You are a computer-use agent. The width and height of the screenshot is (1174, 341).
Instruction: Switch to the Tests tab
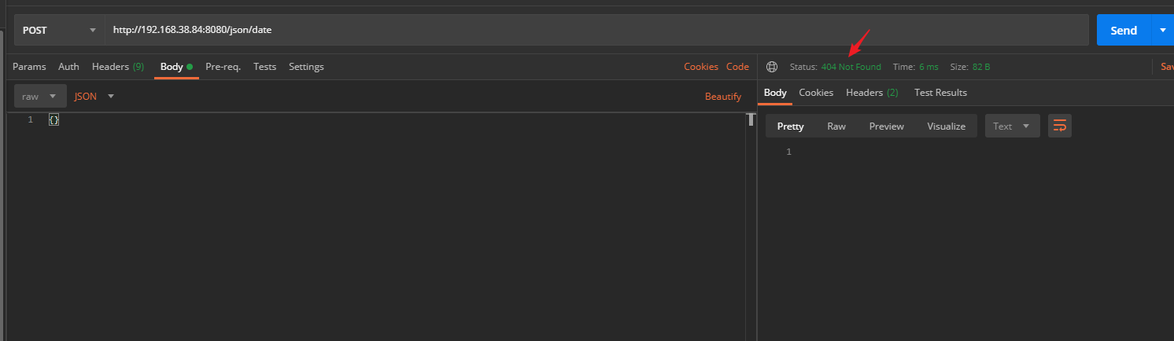[x=264, y=67]
